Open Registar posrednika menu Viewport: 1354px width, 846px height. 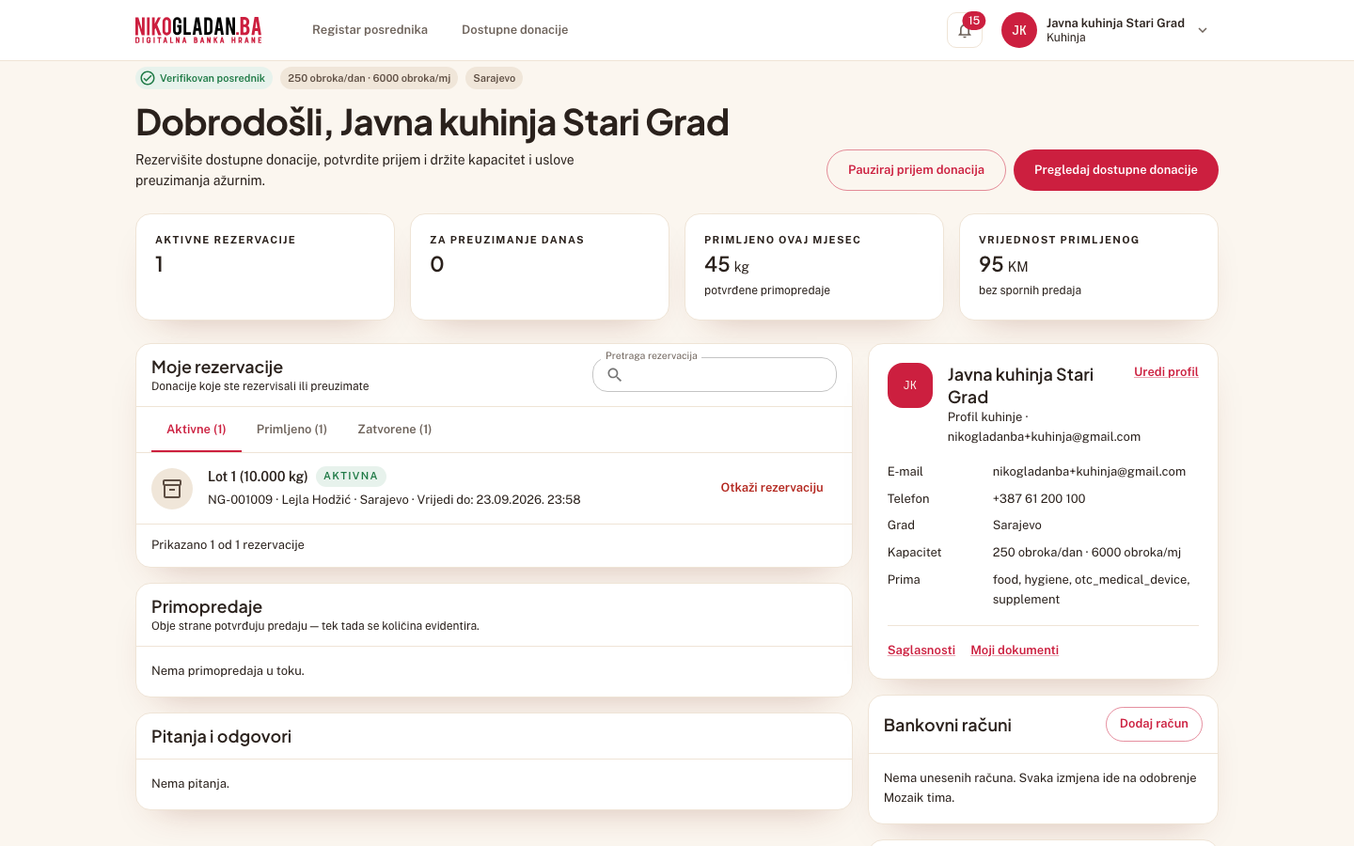[370, 30]
